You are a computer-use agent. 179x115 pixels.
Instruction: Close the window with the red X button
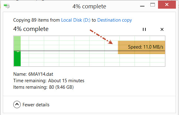click(x=167, y=5)
